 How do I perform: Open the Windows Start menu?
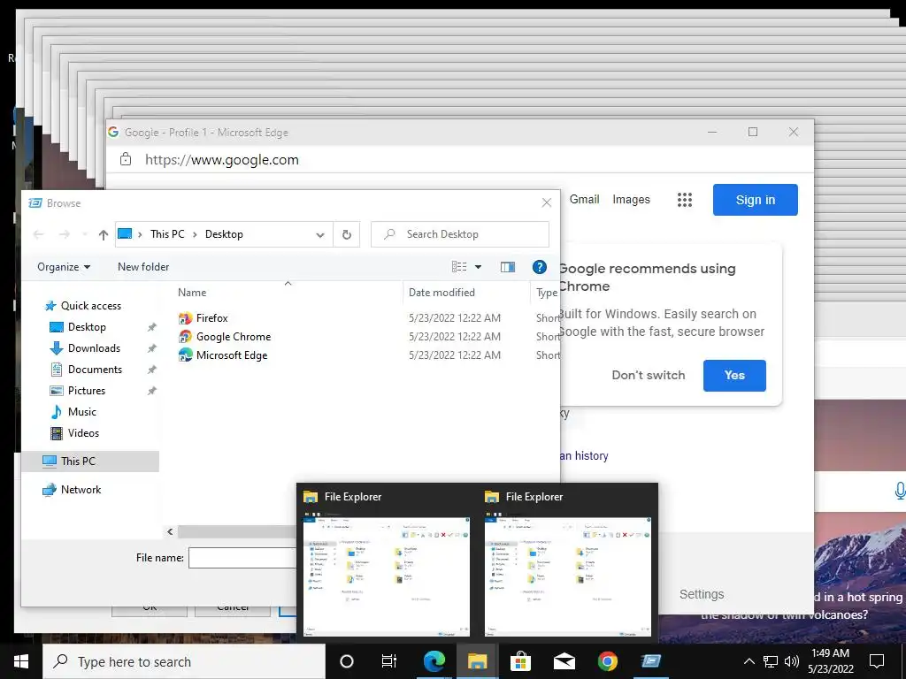[x=21, y=661]
